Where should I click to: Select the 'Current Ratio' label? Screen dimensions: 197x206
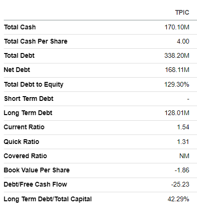(24, 127)
